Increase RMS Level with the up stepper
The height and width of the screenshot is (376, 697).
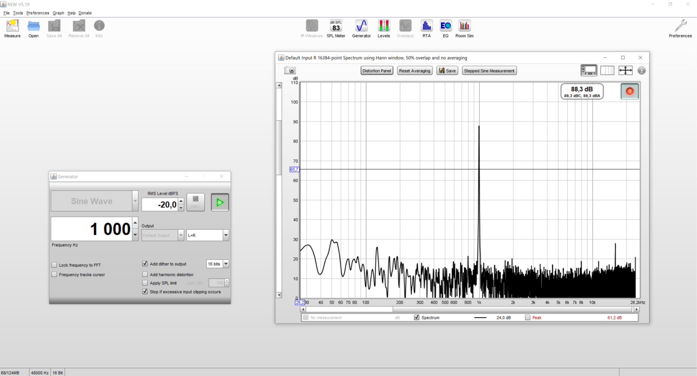tap(181, 200)
